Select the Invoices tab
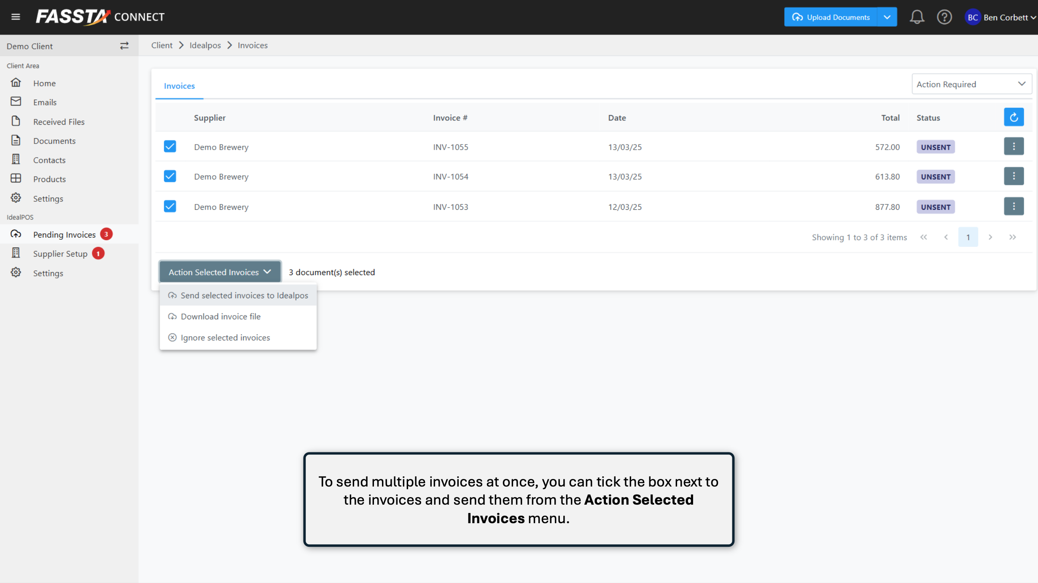The width and height of the screenshot is (1038, 583). (179, 86)
